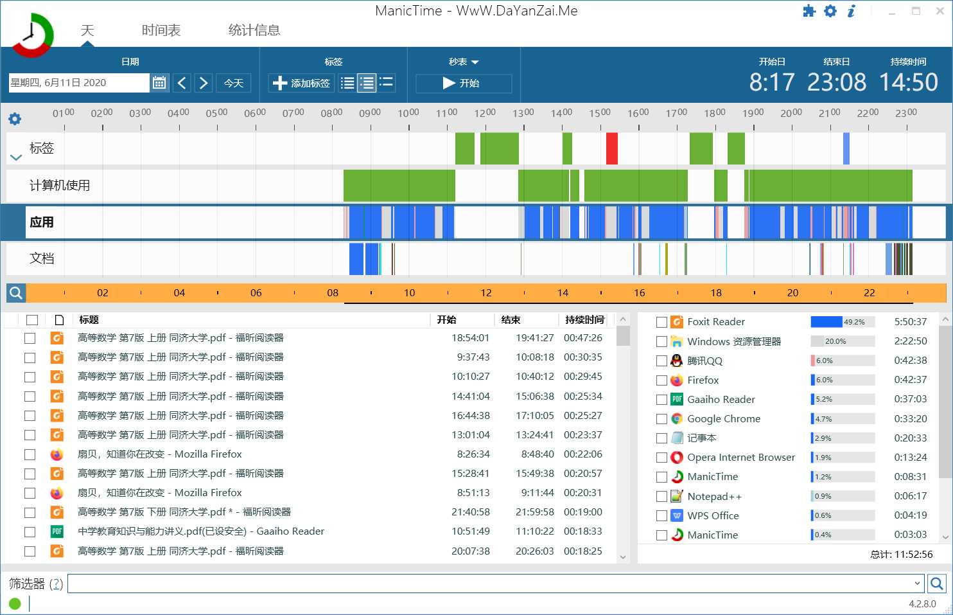Image resolution: width=953 pixels, height=615 pixels.
Task: Click the filter search magnifier button
Action: [x=937, y=584]
